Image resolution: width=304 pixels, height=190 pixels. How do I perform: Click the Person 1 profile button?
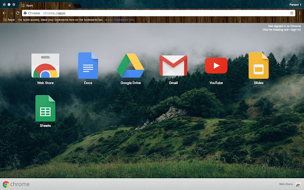click(x=295, y=5)
